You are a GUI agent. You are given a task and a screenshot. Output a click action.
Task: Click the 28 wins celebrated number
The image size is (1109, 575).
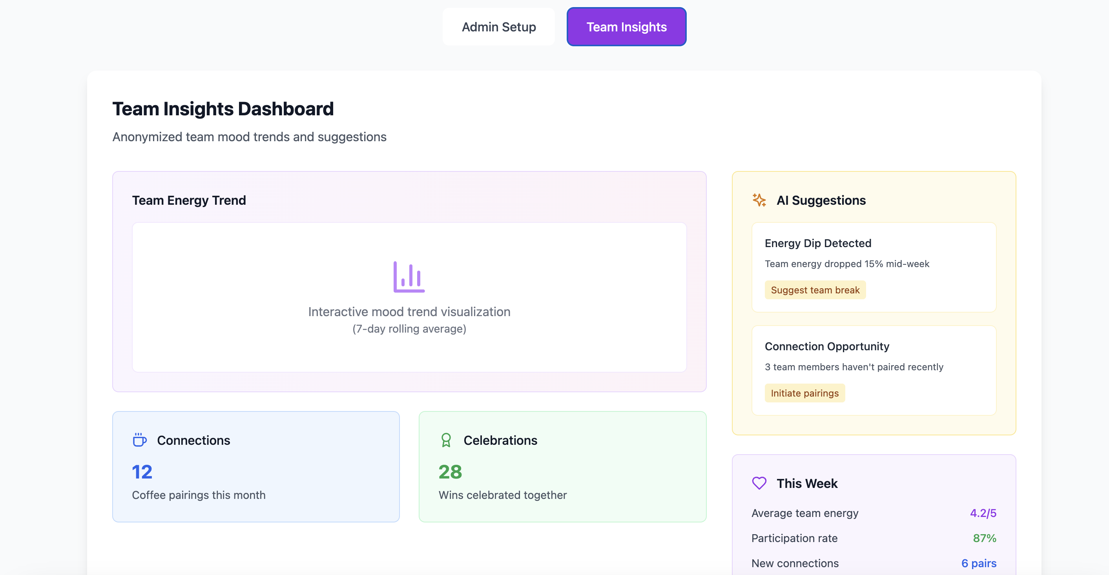click(x=450, y=472)
